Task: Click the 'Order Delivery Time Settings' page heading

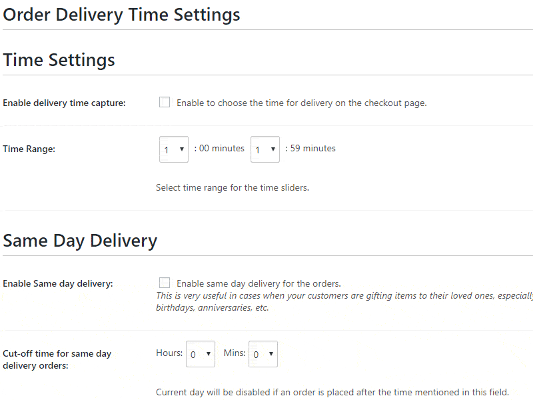Action: [121, 14]
